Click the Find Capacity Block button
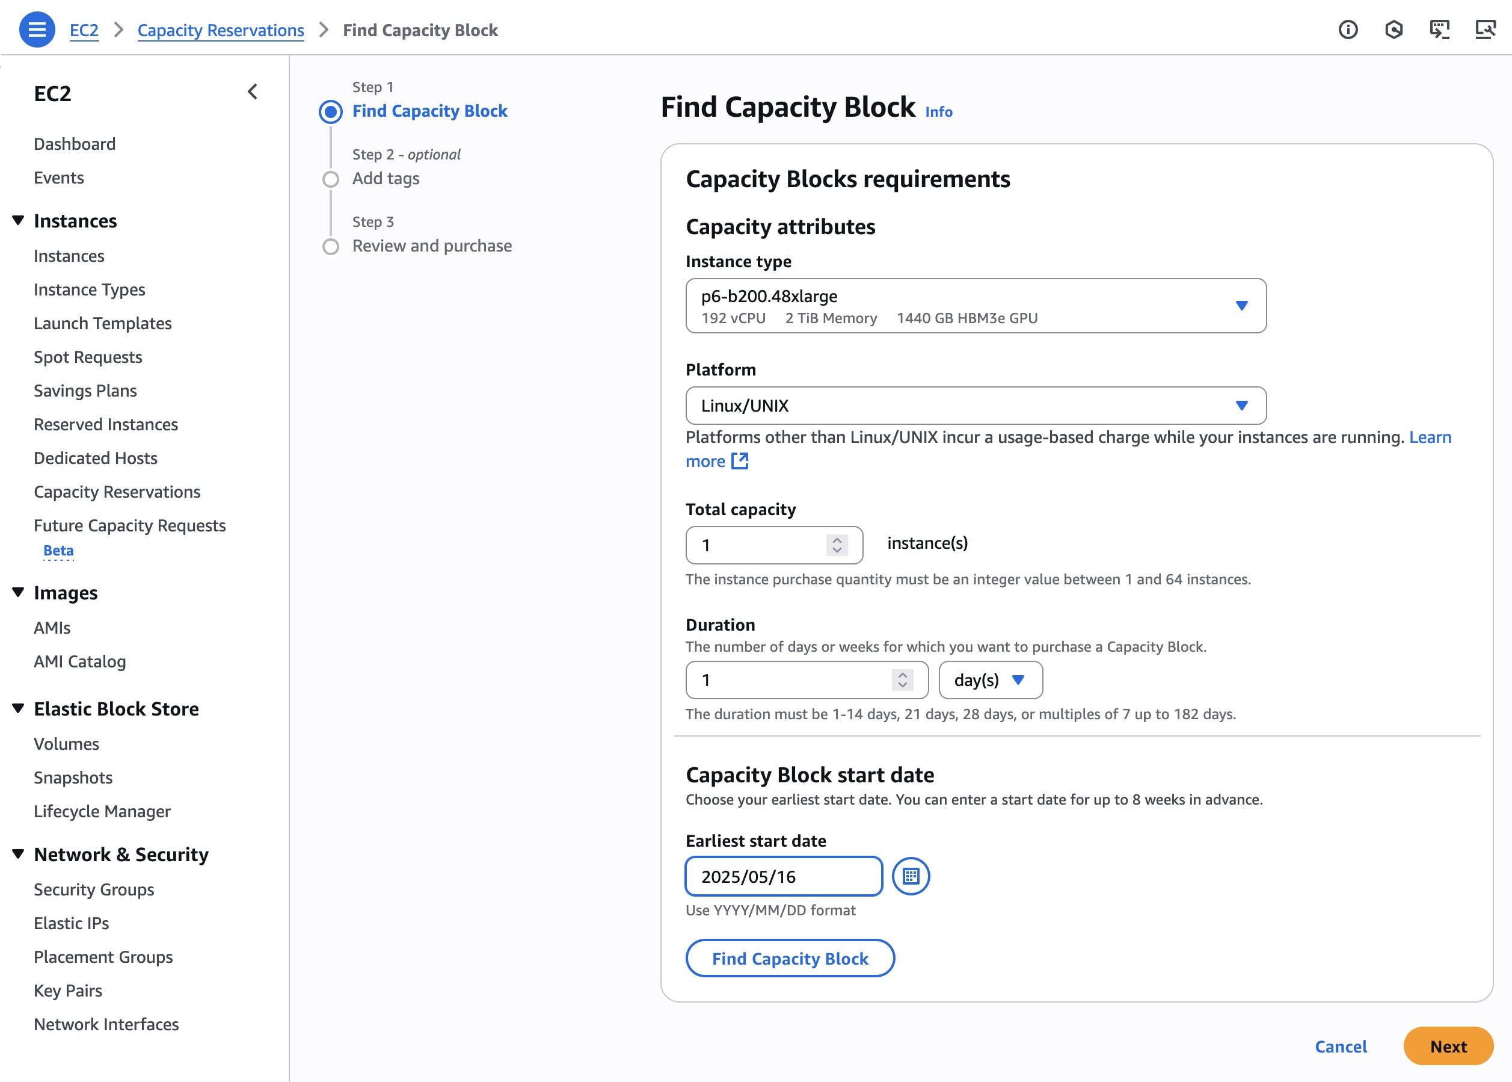 (x=790, y=958)
